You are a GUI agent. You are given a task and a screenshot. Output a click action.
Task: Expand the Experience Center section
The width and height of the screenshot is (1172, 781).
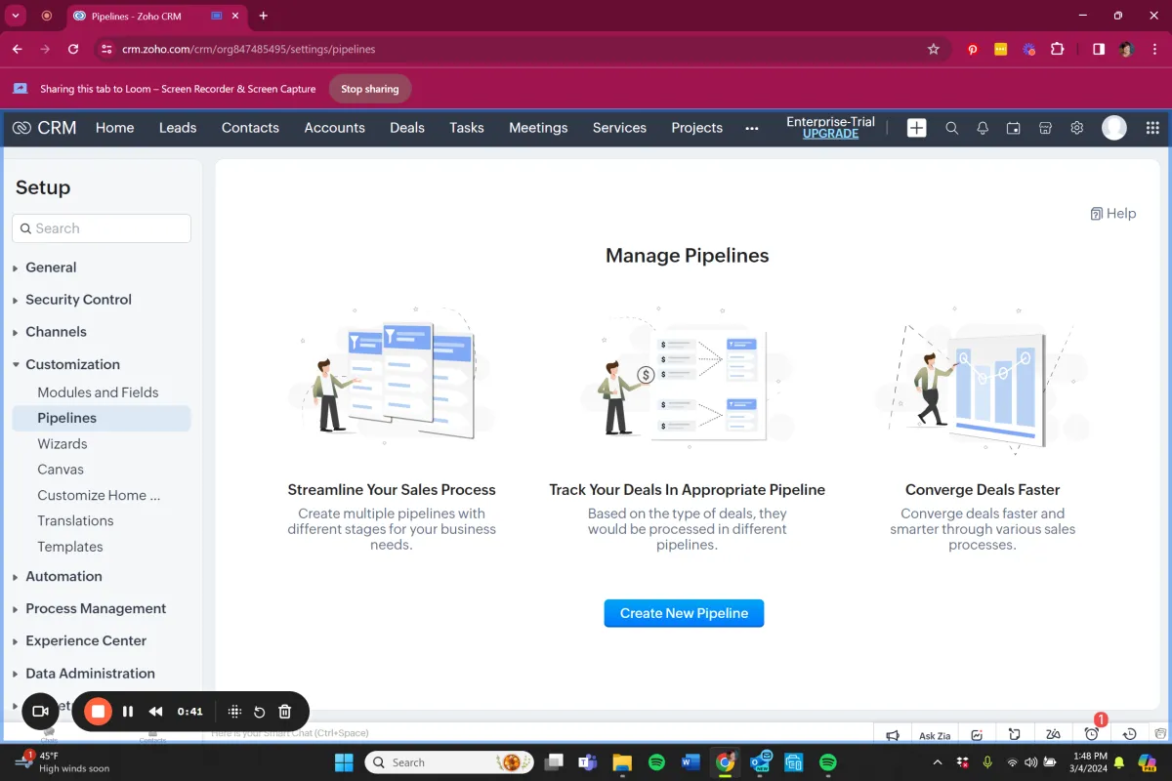tap(86, 640)
